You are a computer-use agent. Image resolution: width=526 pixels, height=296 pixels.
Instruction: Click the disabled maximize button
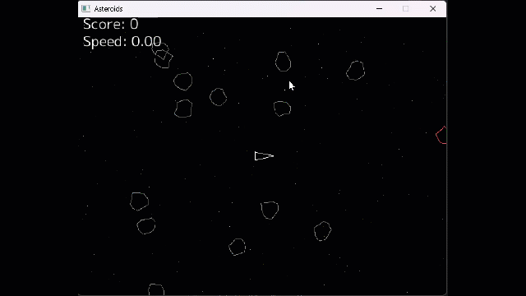pyautogui.click(x=405, y=9)
